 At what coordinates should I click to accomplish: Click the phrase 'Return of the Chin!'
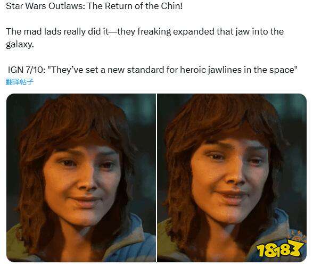(x=144, y=6)
